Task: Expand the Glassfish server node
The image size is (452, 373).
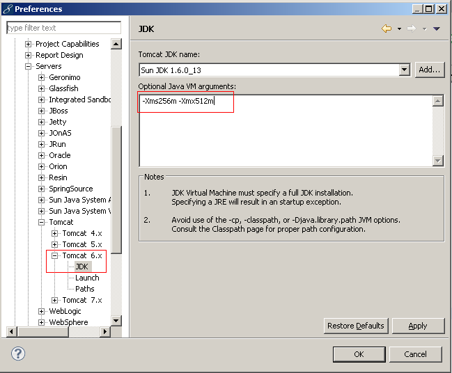Action: coord(42,88)
